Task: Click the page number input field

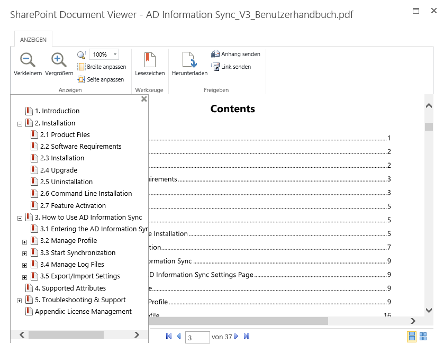Action: coord(197,337)
